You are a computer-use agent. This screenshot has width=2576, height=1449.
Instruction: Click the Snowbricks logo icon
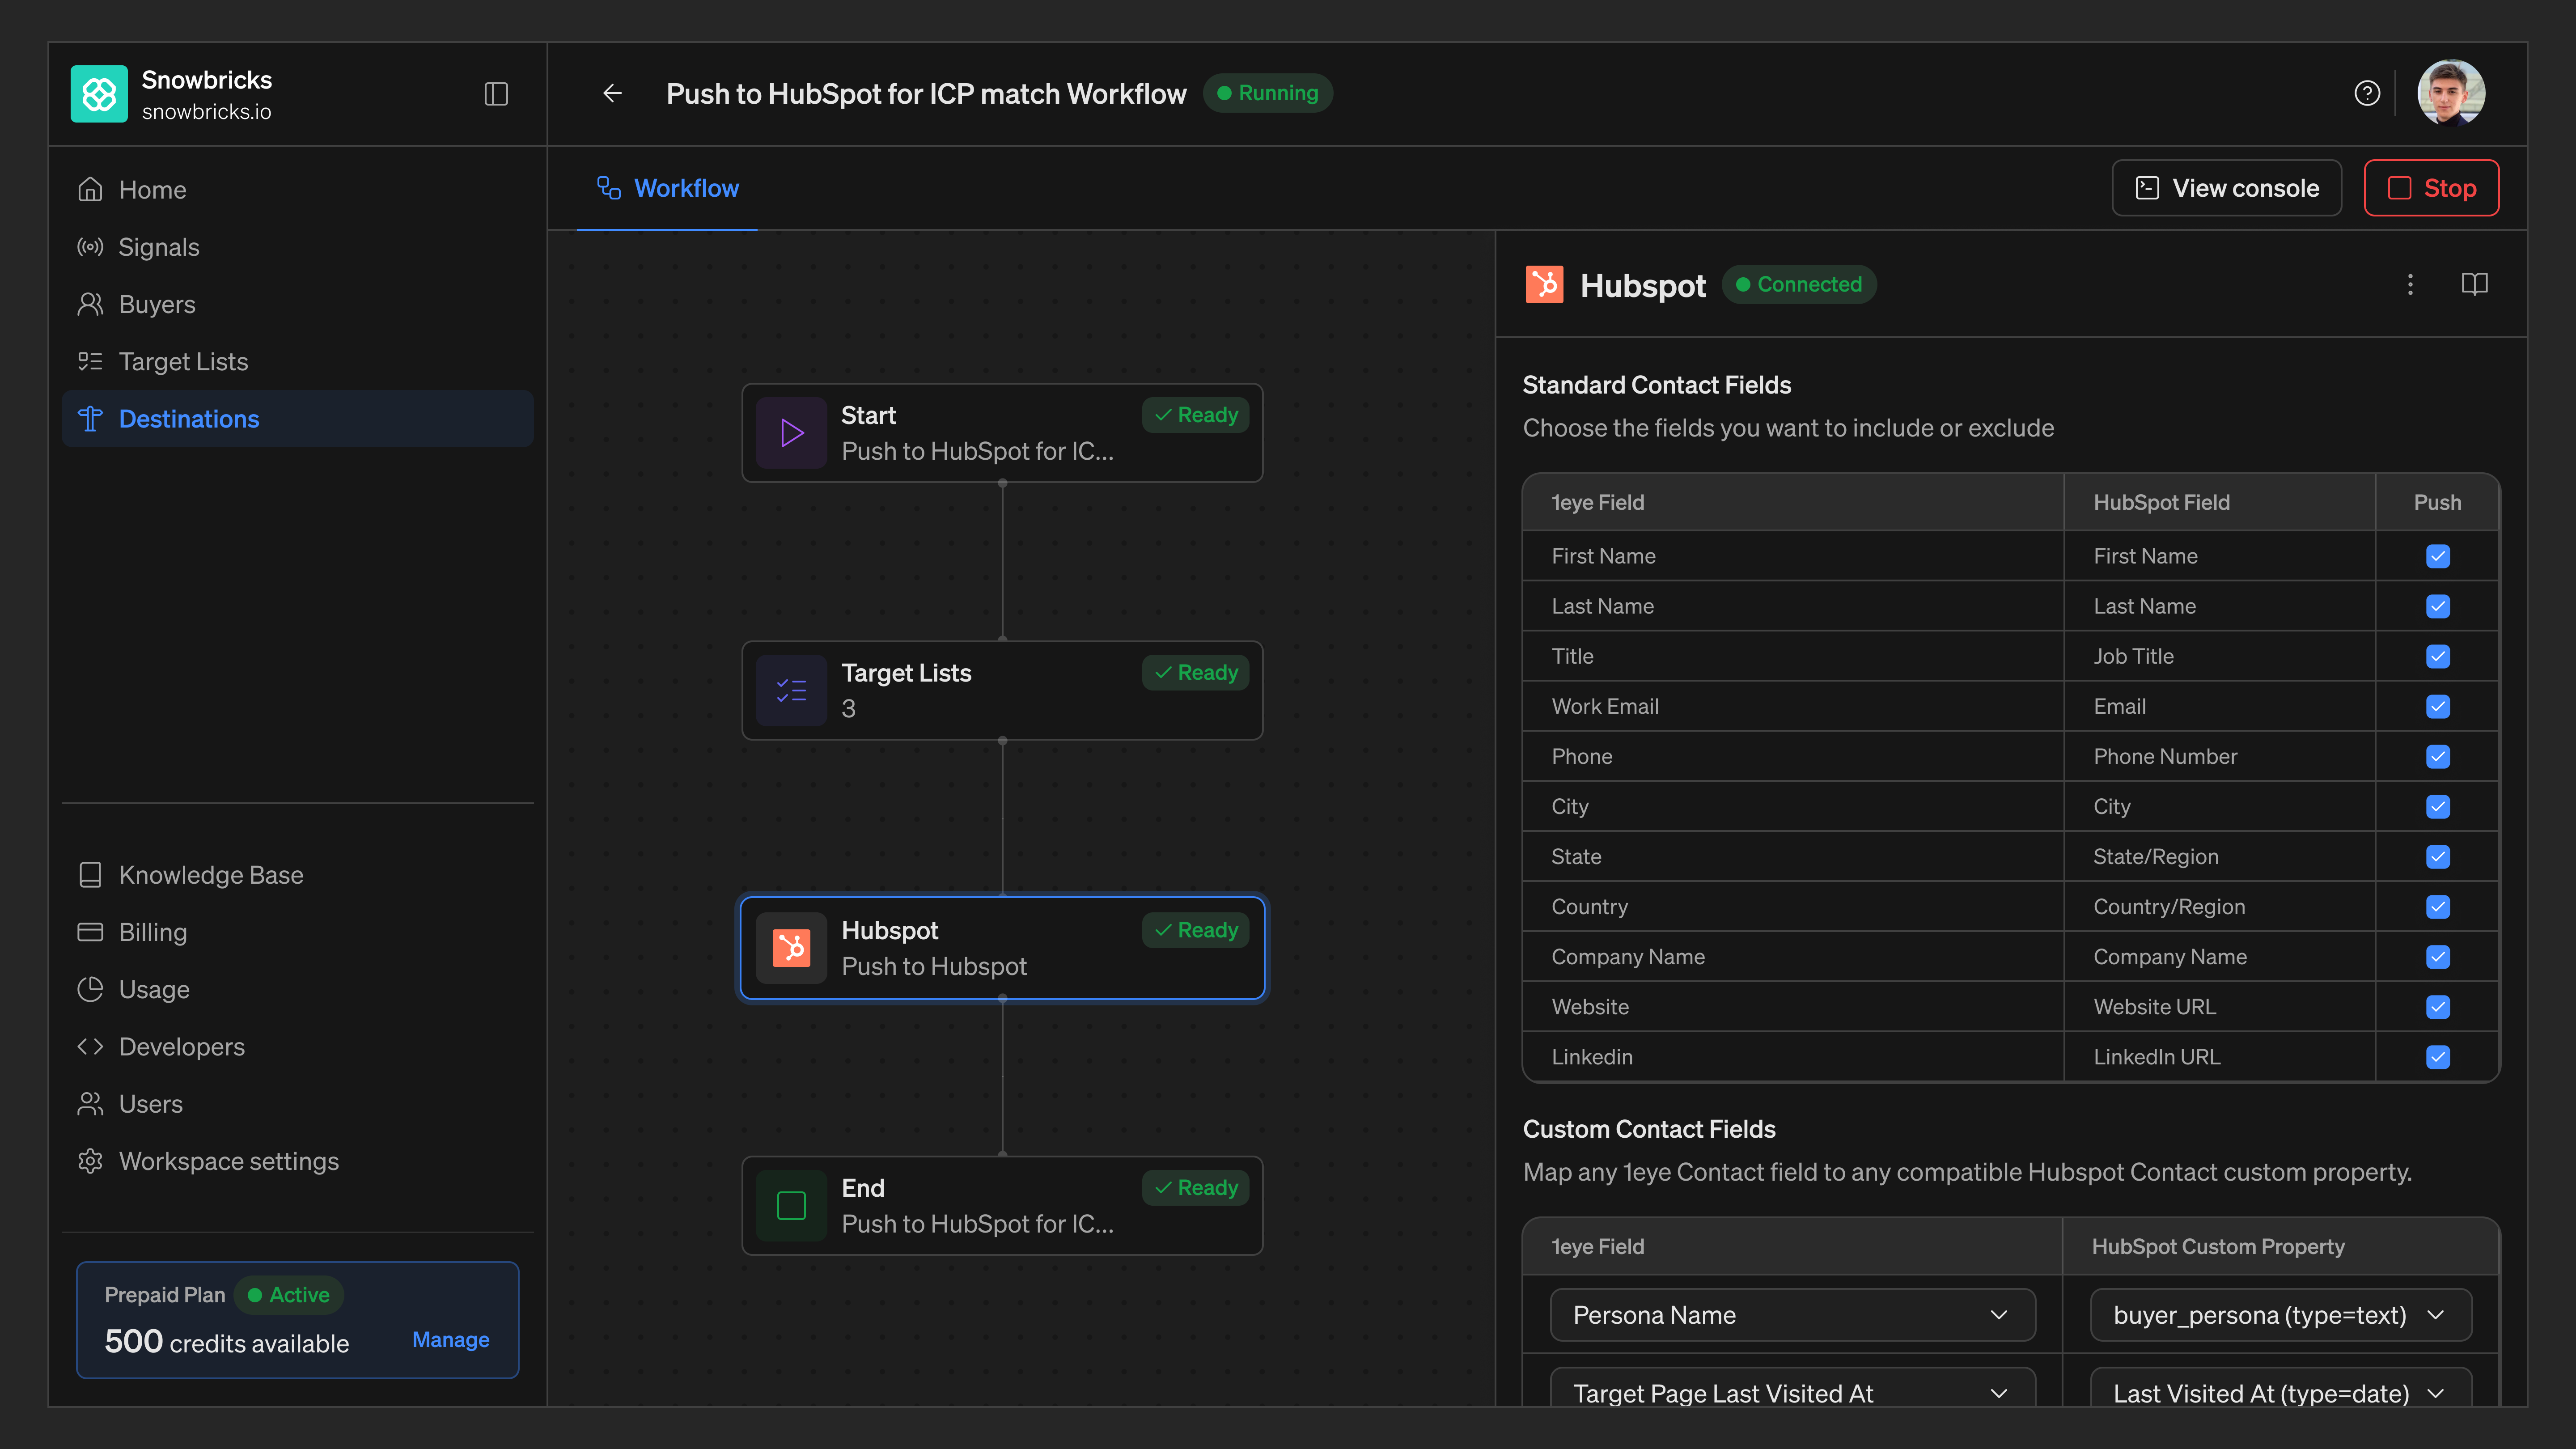pos(99,94)
